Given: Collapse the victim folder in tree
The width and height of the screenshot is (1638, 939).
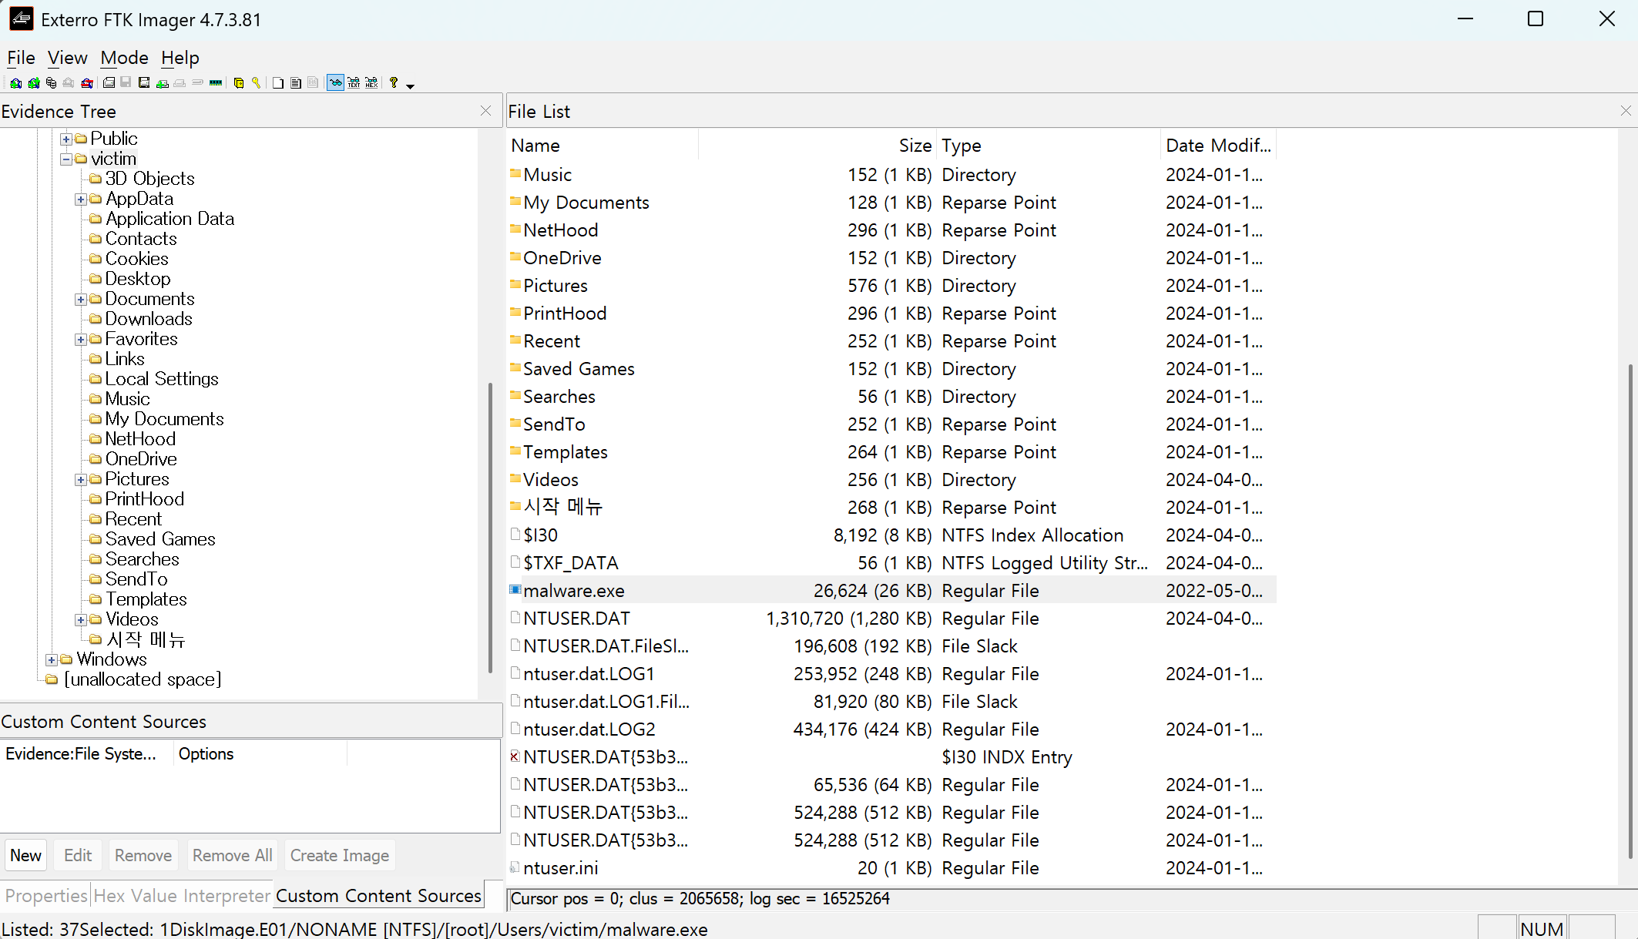Looking at the screenshot, I should [x=66, y=159].
